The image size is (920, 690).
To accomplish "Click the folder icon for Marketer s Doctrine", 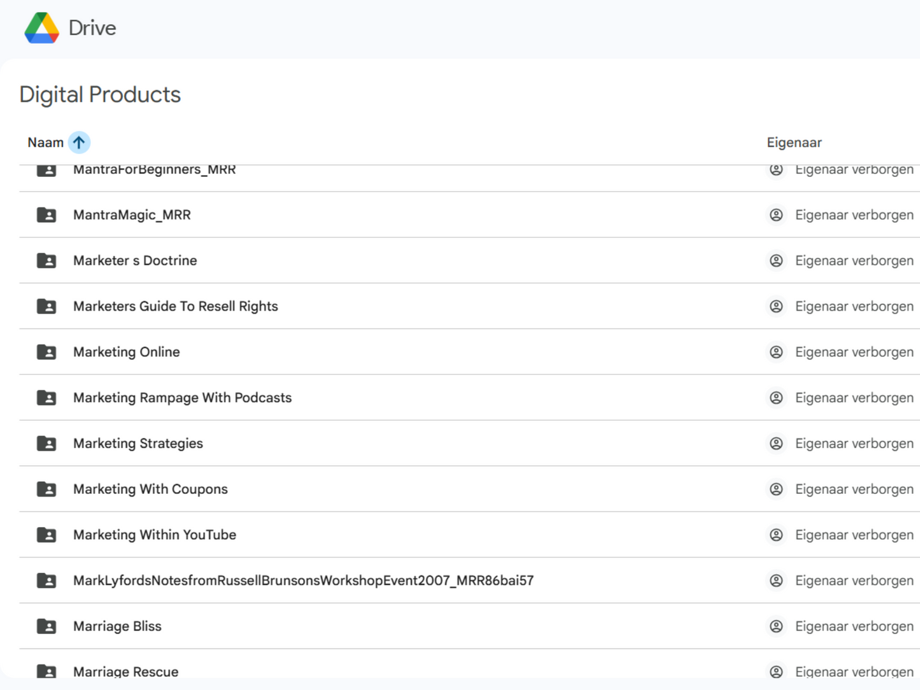I will pyautogui.click(x=46, y=261).
